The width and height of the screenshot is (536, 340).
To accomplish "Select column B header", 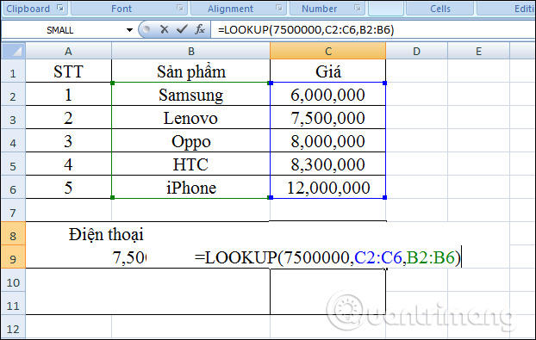I will 190,51.
